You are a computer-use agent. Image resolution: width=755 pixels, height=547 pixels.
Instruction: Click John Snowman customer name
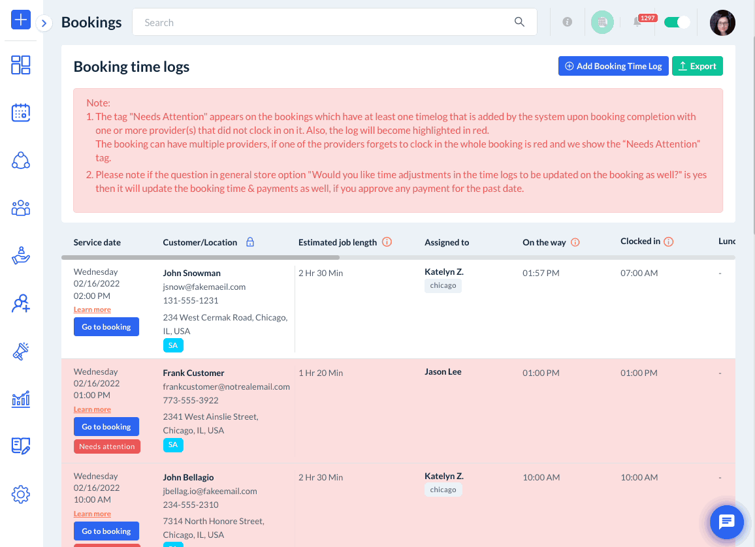[191, 273]
